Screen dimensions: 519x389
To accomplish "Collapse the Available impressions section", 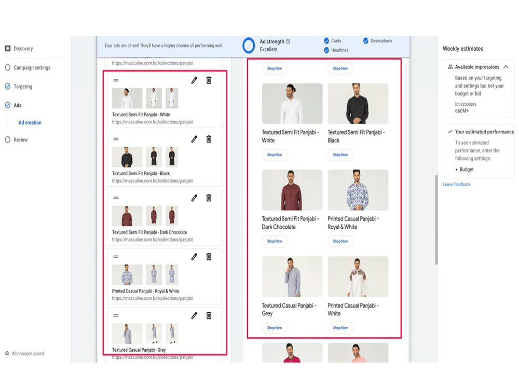I will 506,67.
